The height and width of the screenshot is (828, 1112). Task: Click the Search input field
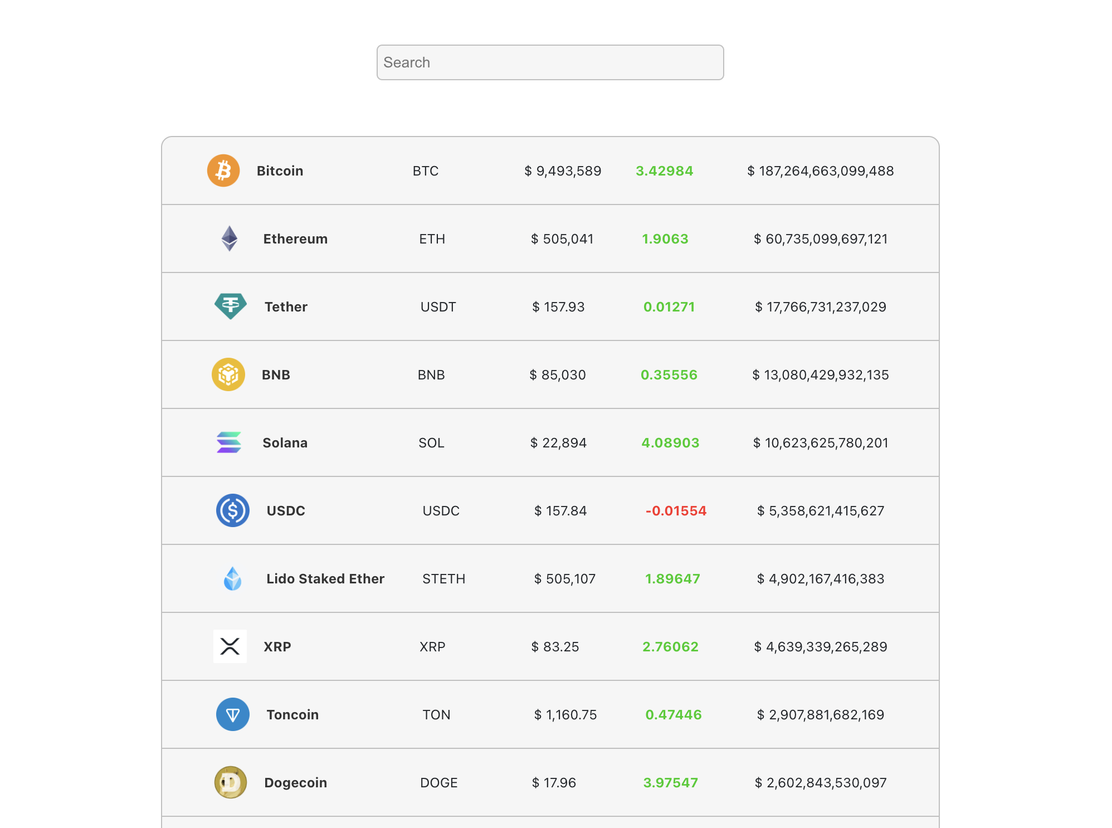(550, 62)
